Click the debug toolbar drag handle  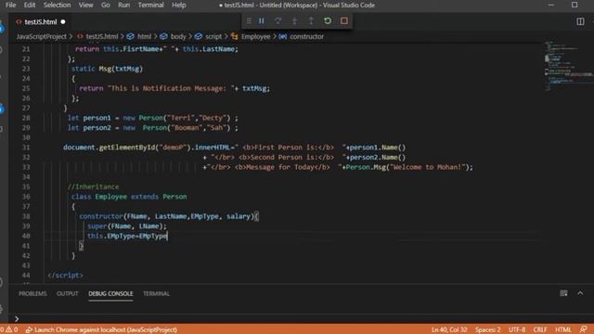249,20
